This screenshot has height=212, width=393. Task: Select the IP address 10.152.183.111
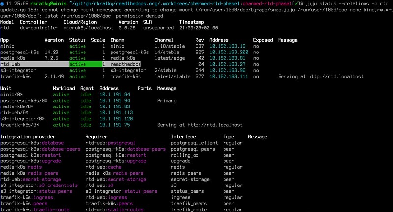tap(228, 77)
